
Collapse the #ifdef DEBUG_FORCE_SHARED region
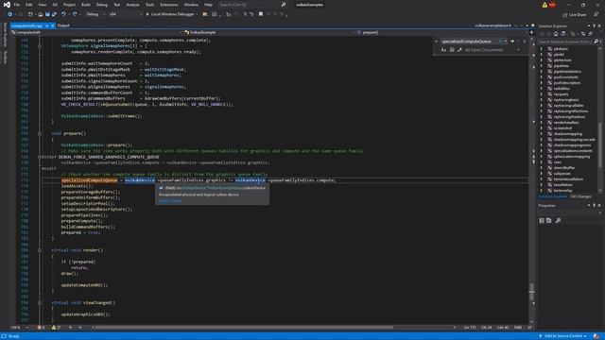[40, 157]
